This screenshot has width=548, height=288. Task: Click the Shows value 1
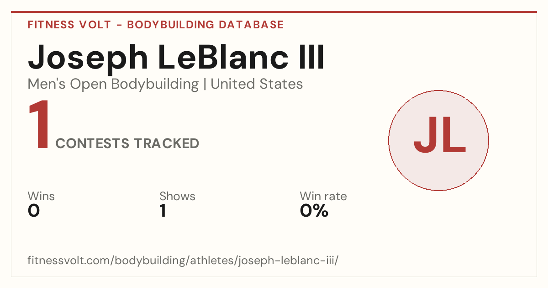(163, 211)
